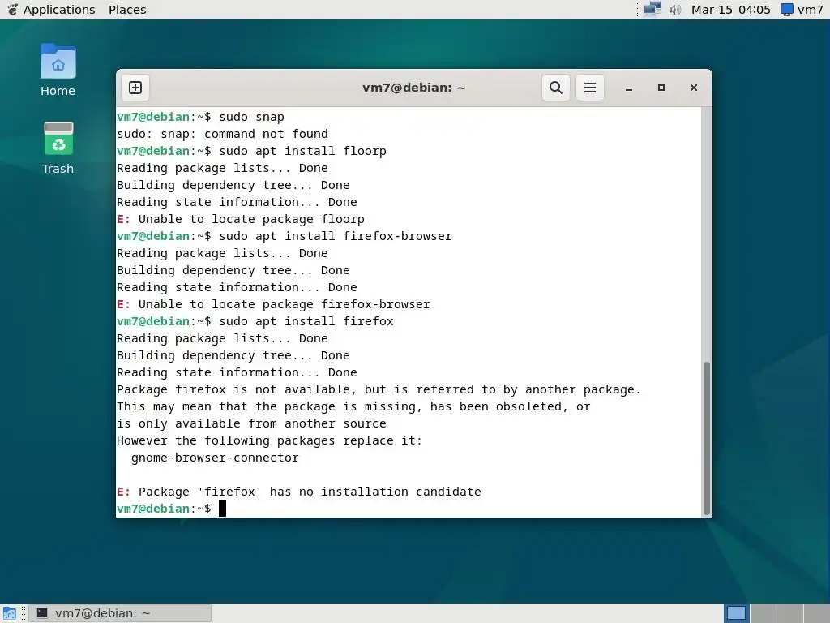Click the 'gnome-browser-connector' package name

coord(215,458)
